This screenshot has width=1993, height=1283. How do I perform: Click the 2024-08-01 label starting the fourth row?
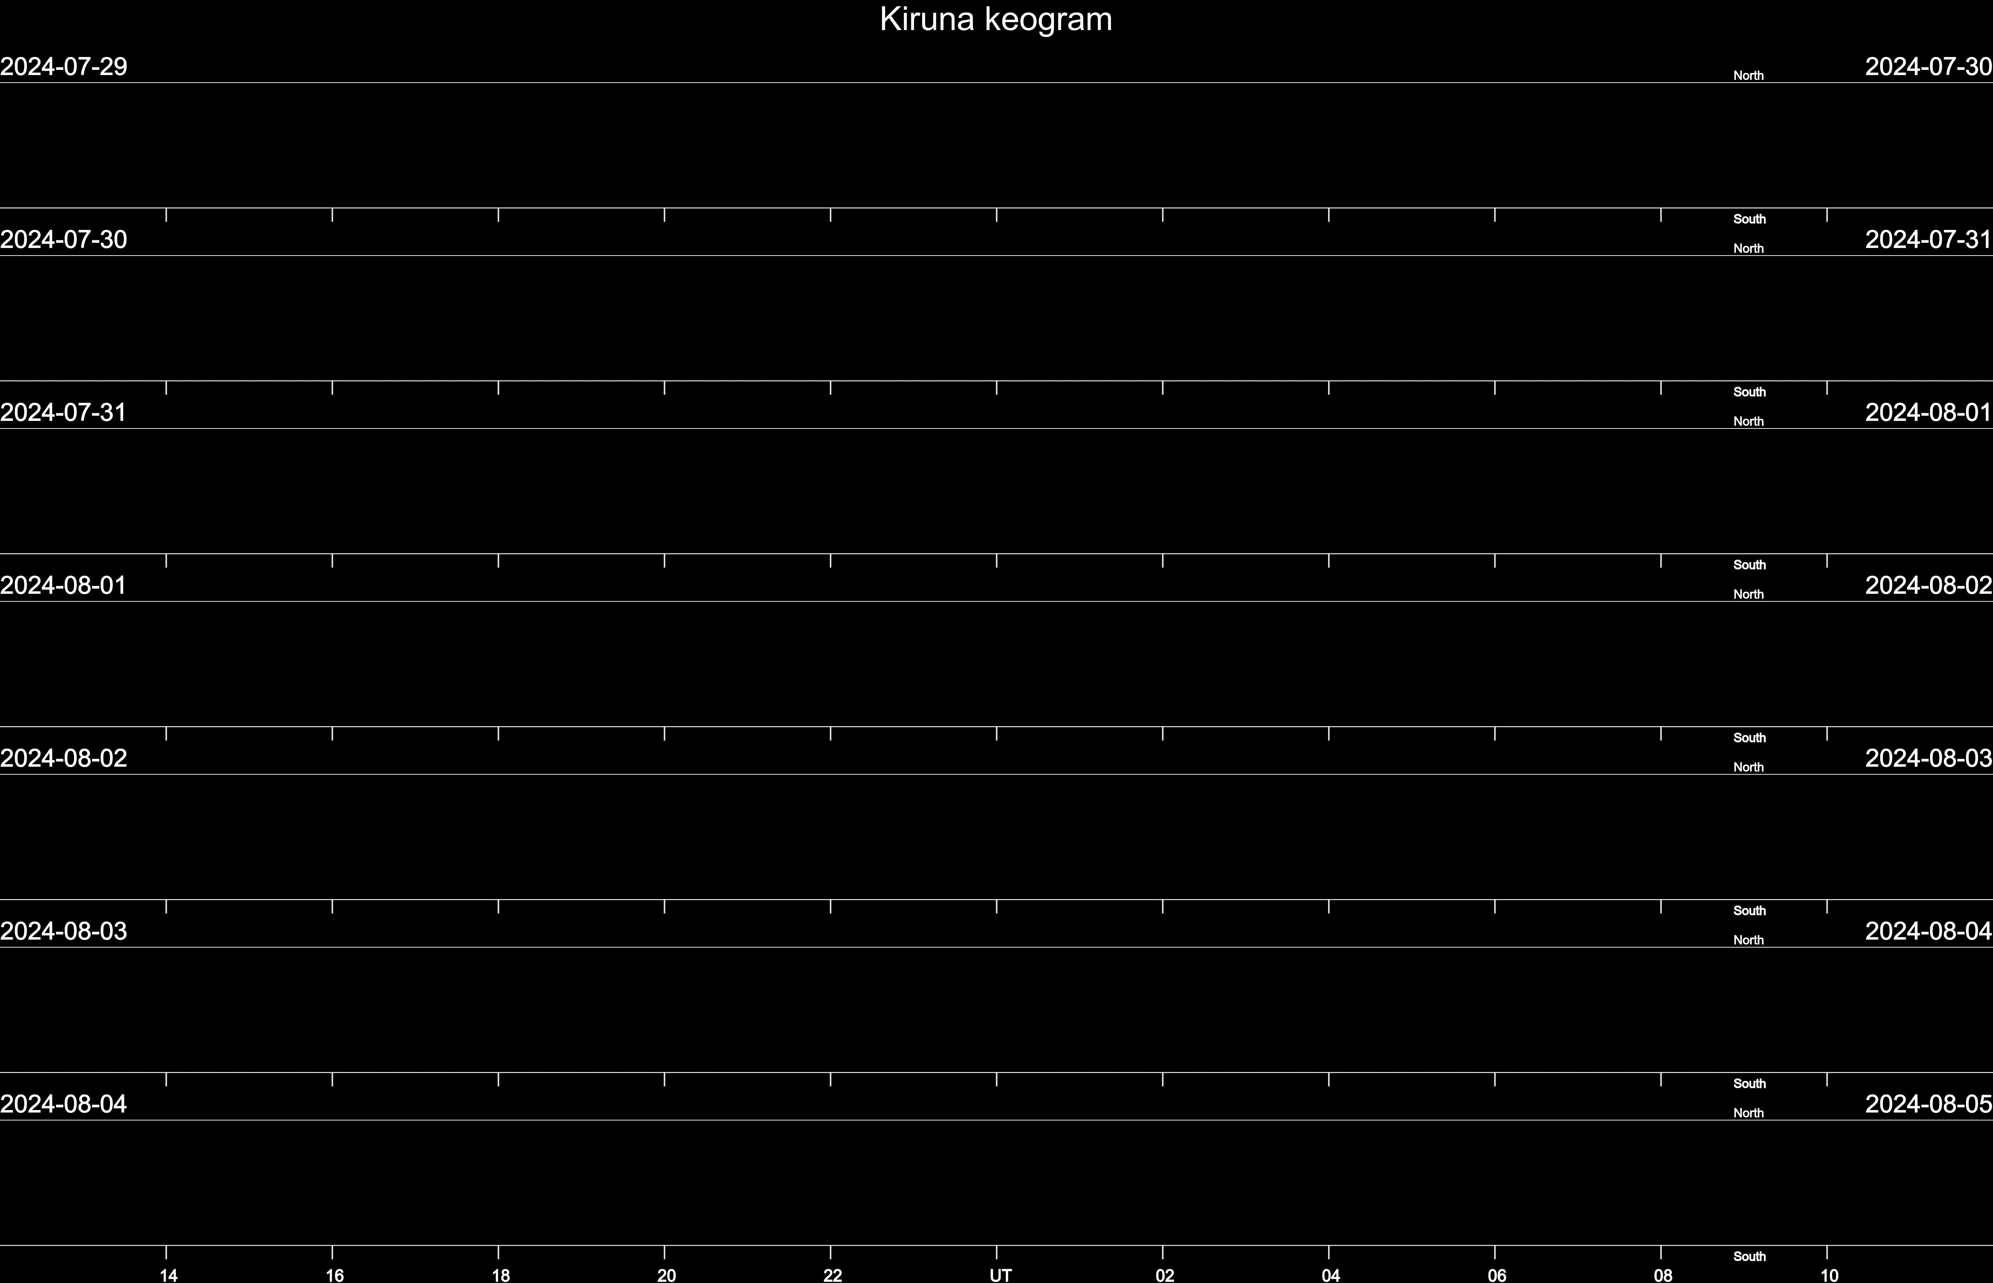click(x=63, y=586)
